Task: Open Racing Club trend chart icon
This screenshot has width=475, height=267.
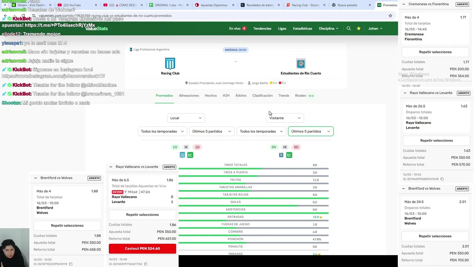Action: coord(190,155)
